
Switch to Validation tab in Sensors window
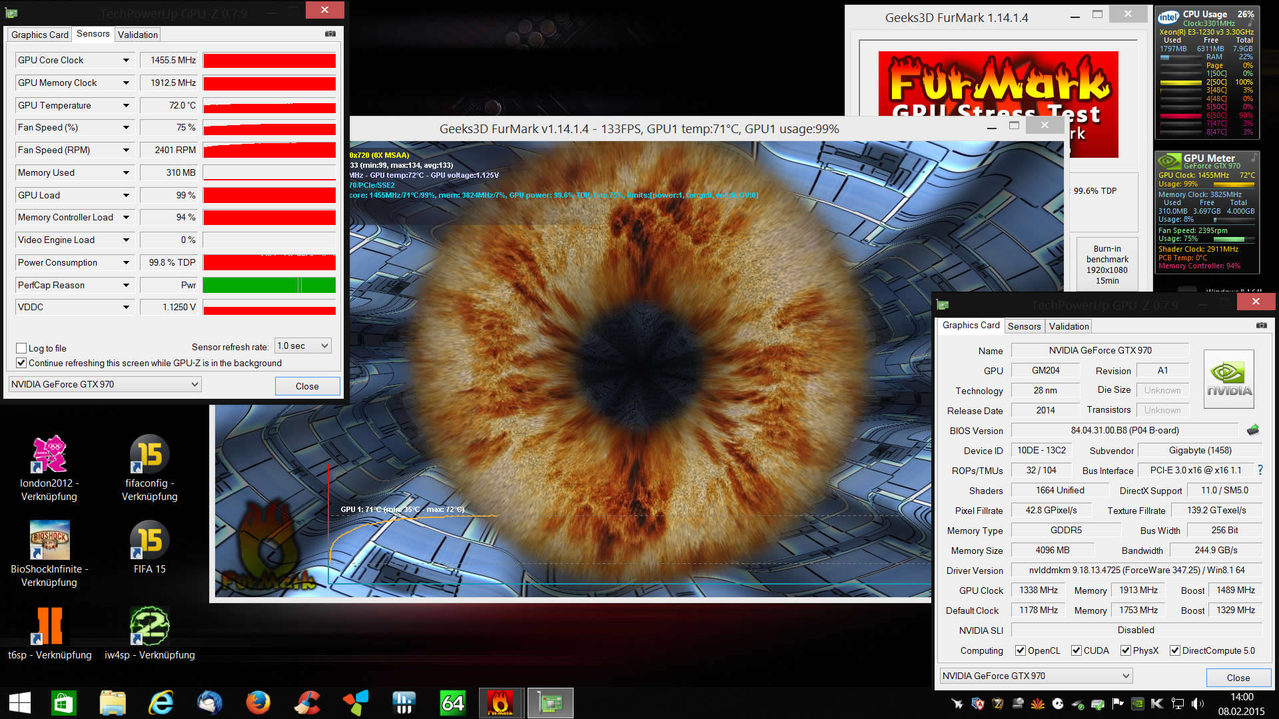(138, 35)
